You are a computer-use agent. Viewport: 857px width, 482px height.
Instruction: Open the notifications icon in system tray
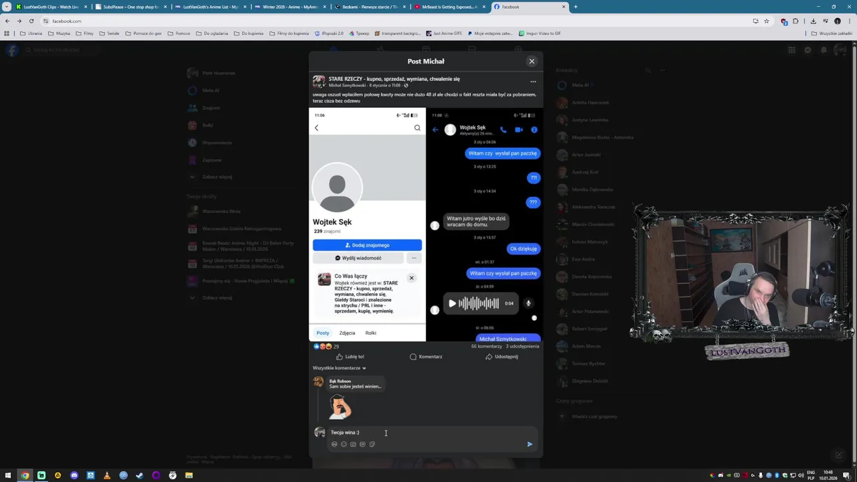pyautogui.click(x=847, y=475)
